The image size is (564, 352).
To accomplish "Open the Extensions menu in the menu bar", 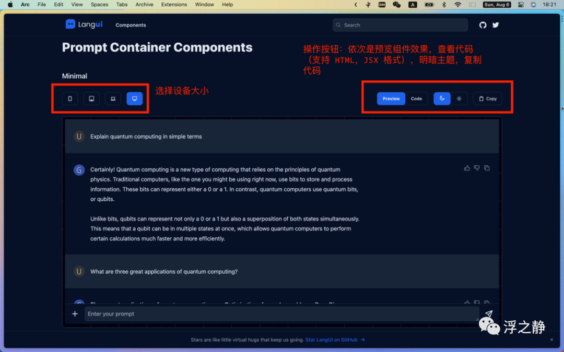I will [174, 5].
